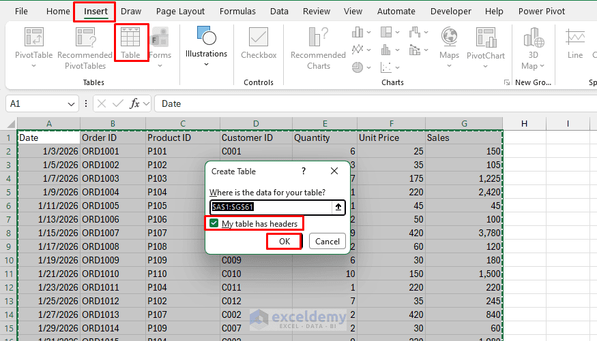Screen dimensions: 597x341
Task: Open the Charts group dialog launcher
Action: (x=506, y=82)
